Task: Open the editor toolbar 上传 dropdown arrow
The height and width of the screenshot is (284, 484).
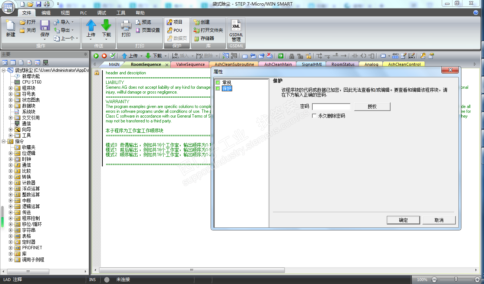Action: click(141, 56)
